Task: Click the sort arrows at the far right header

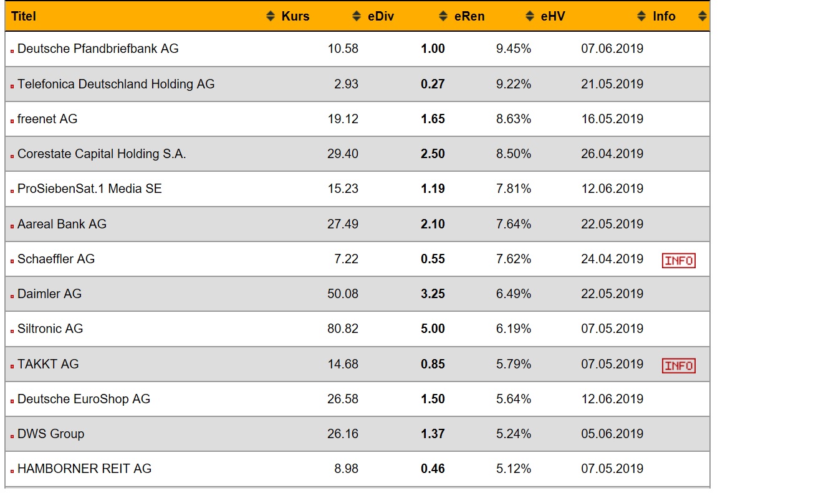Action: (703, 16)
